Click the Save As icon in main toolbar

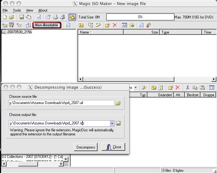point(29,17)
